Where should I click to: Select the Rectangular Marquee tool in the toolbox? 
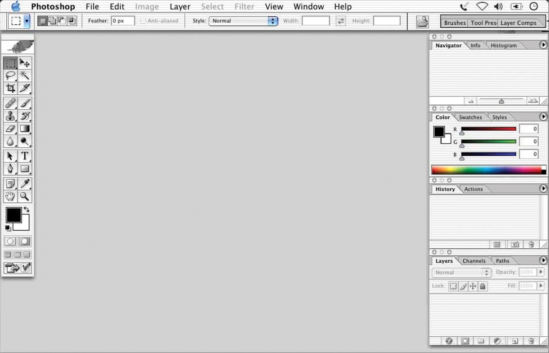(10, 63)
